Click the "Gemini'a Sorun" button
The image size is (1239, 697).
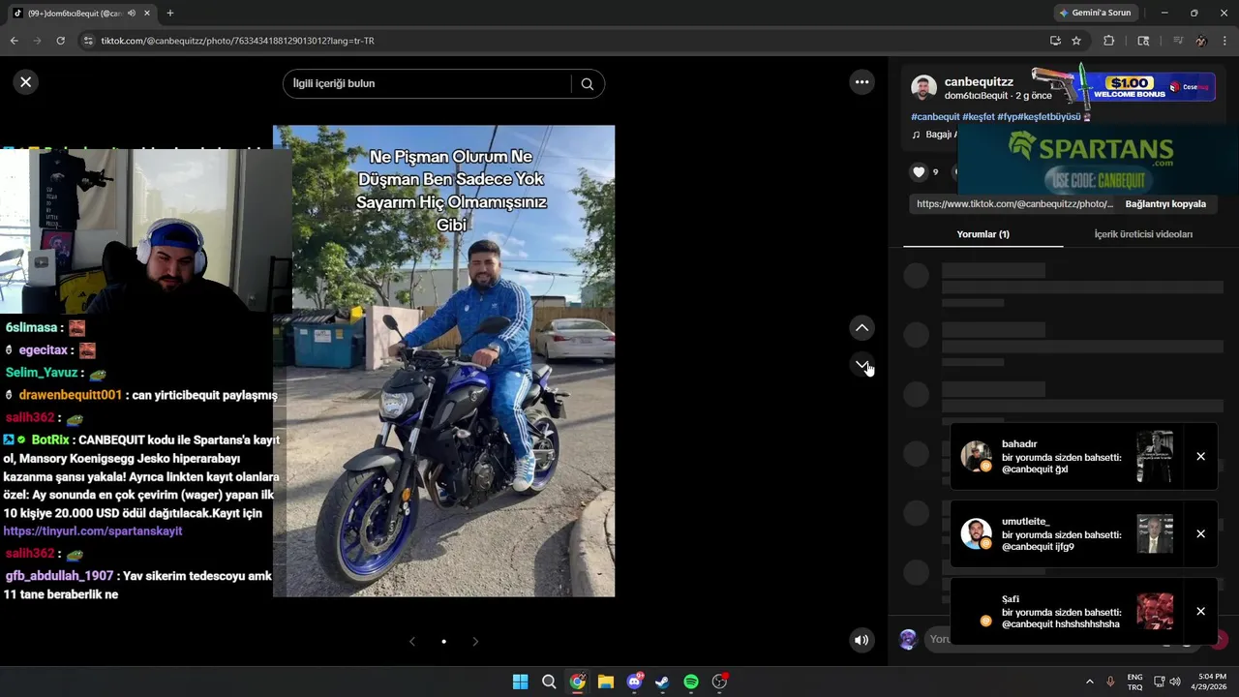(x=1095, y=13)
